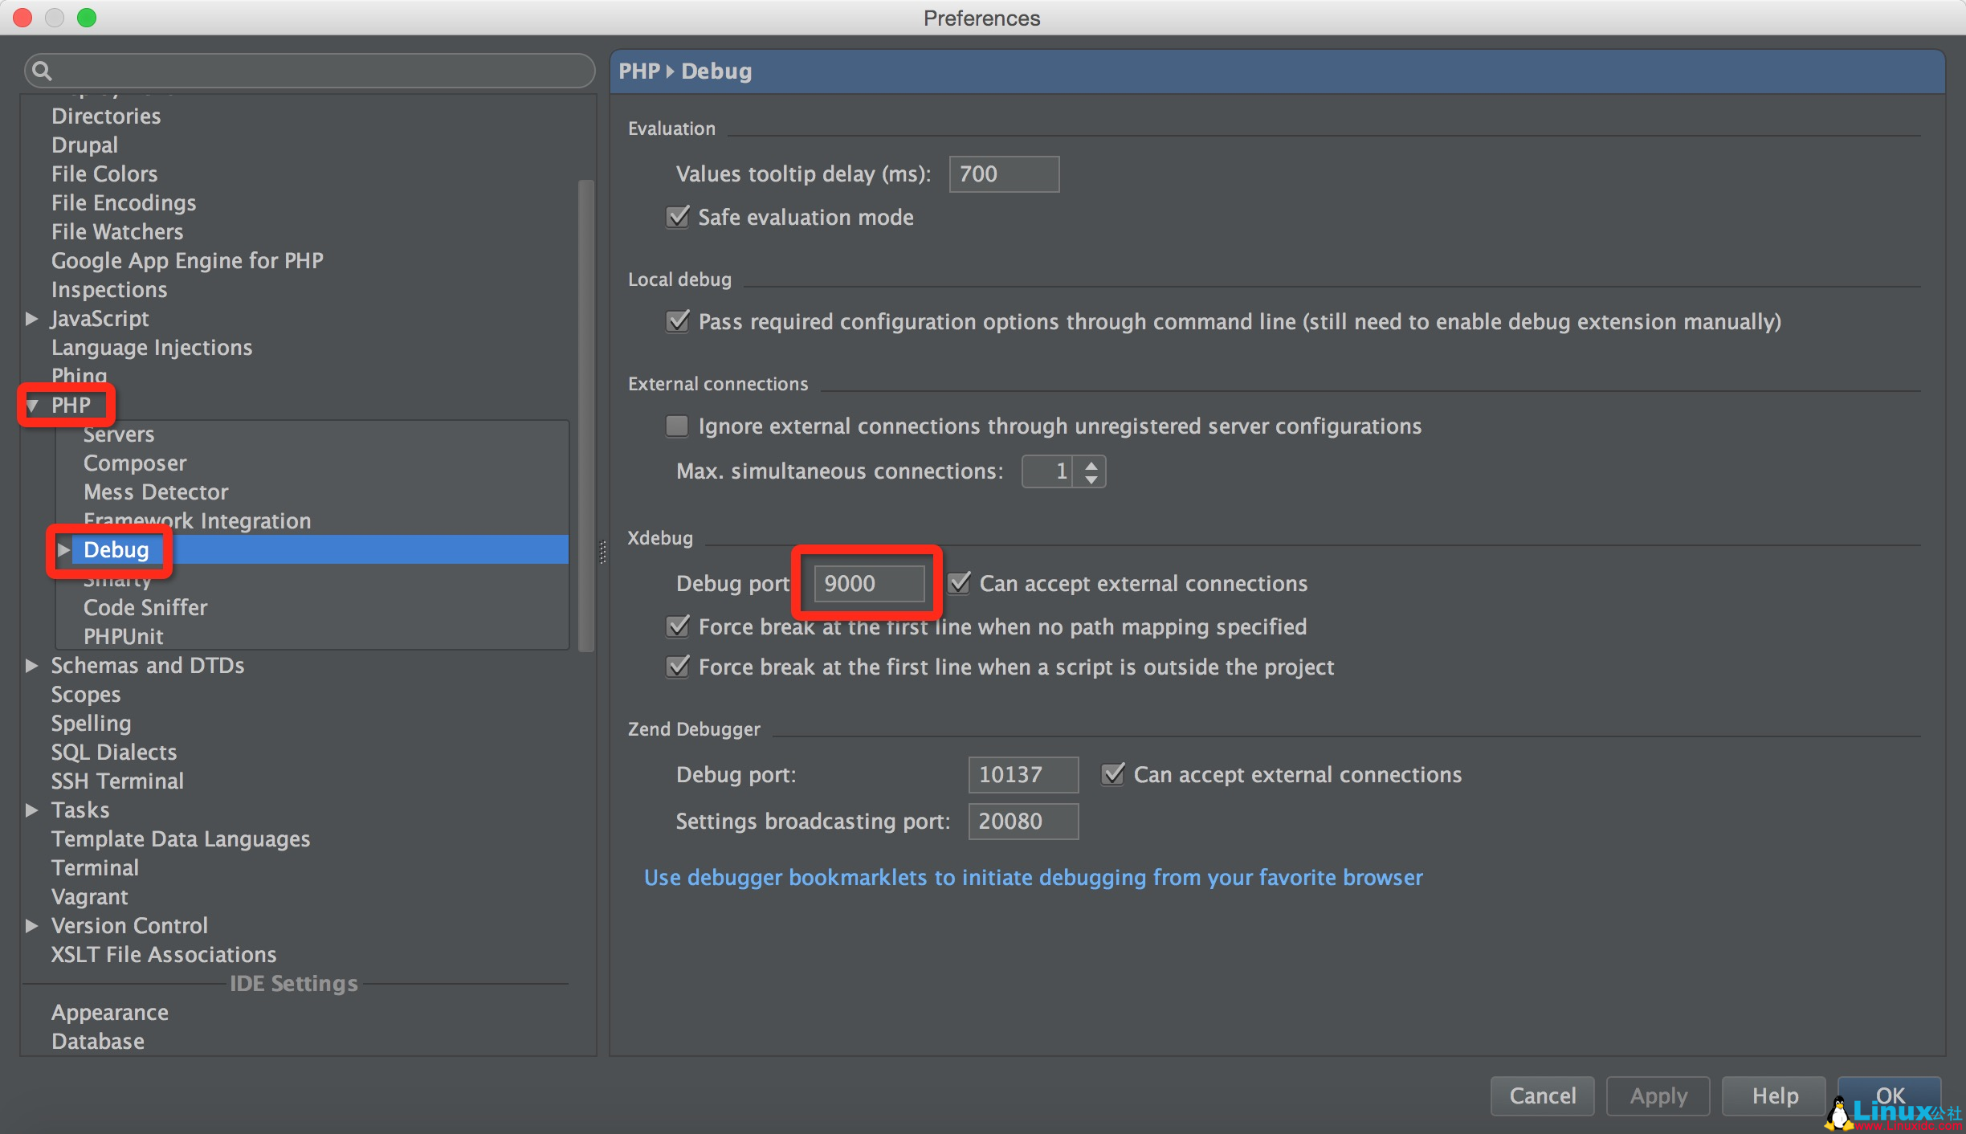Click the Xdebug Debug port field
Viewport: 1966px width, 1134px height.
(868, 584)
